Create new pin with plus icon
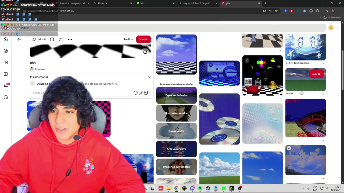 pyautogui.click(x=6, y=74)
